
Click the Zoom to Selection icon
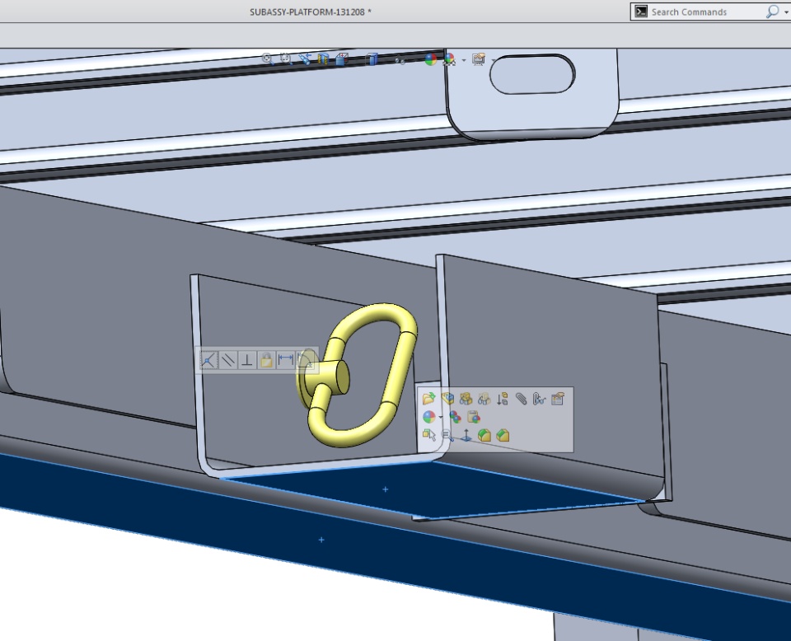pos(447,435)
